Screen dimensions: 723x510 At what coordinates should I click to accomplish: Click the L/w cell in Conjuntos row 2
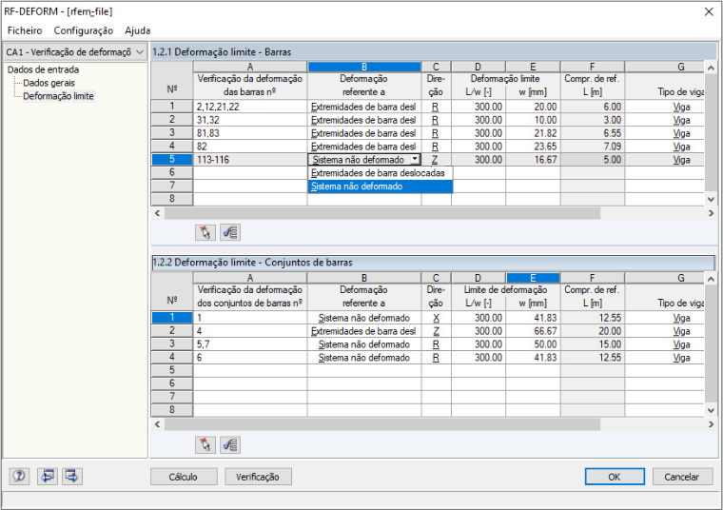click(479, 331)
